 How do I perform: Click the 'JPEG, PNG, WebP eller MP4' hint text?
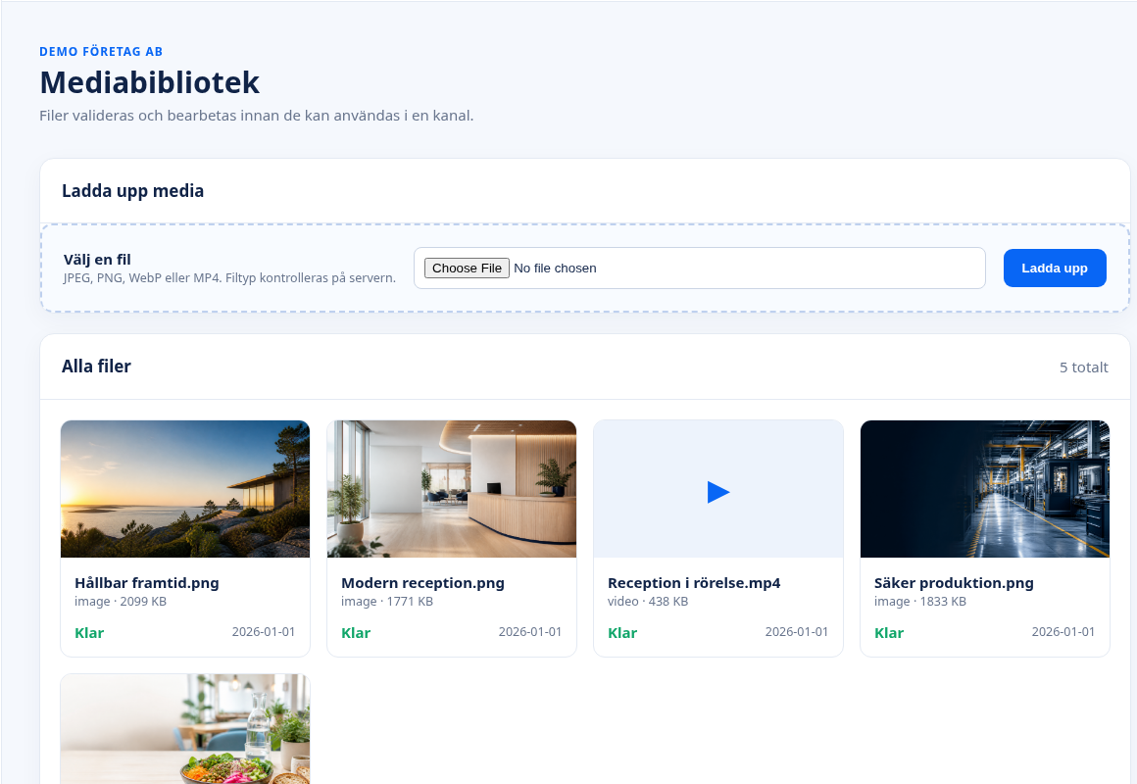[229, 277]
